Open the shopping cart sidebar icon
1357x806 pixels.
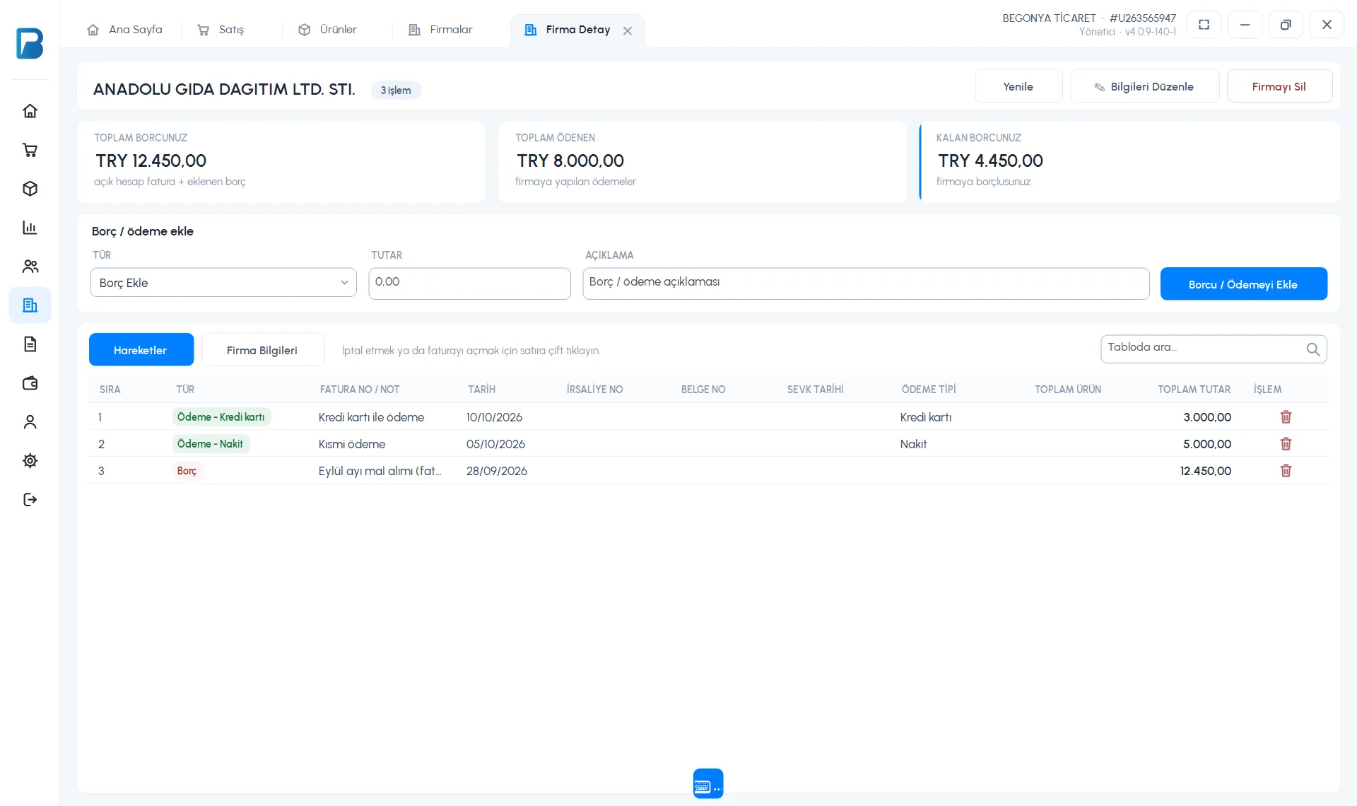pyautogui.click(x=30, y=150)
